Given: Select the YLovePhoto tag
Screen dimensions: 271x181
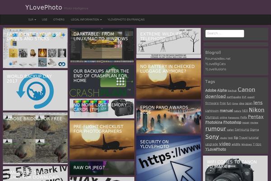Looking at the screenshot, I should click(x=215, y=149).
